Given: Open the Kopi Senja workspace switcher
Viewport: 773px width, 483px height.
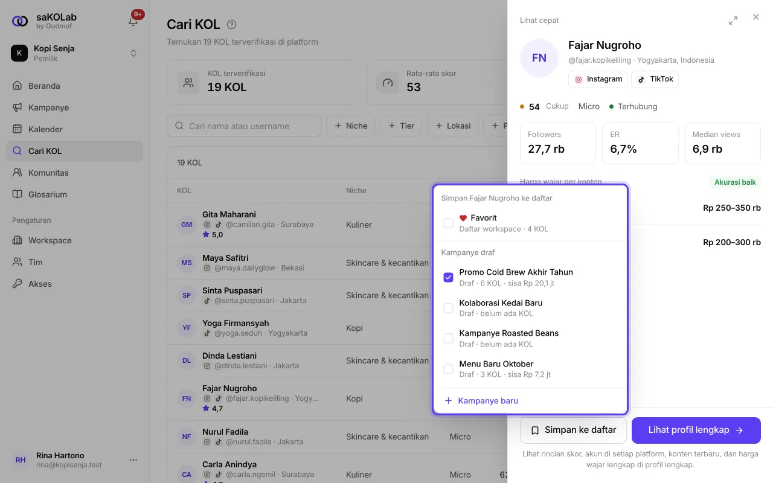Looking at the screenshot, I should [x=75, y=53].
